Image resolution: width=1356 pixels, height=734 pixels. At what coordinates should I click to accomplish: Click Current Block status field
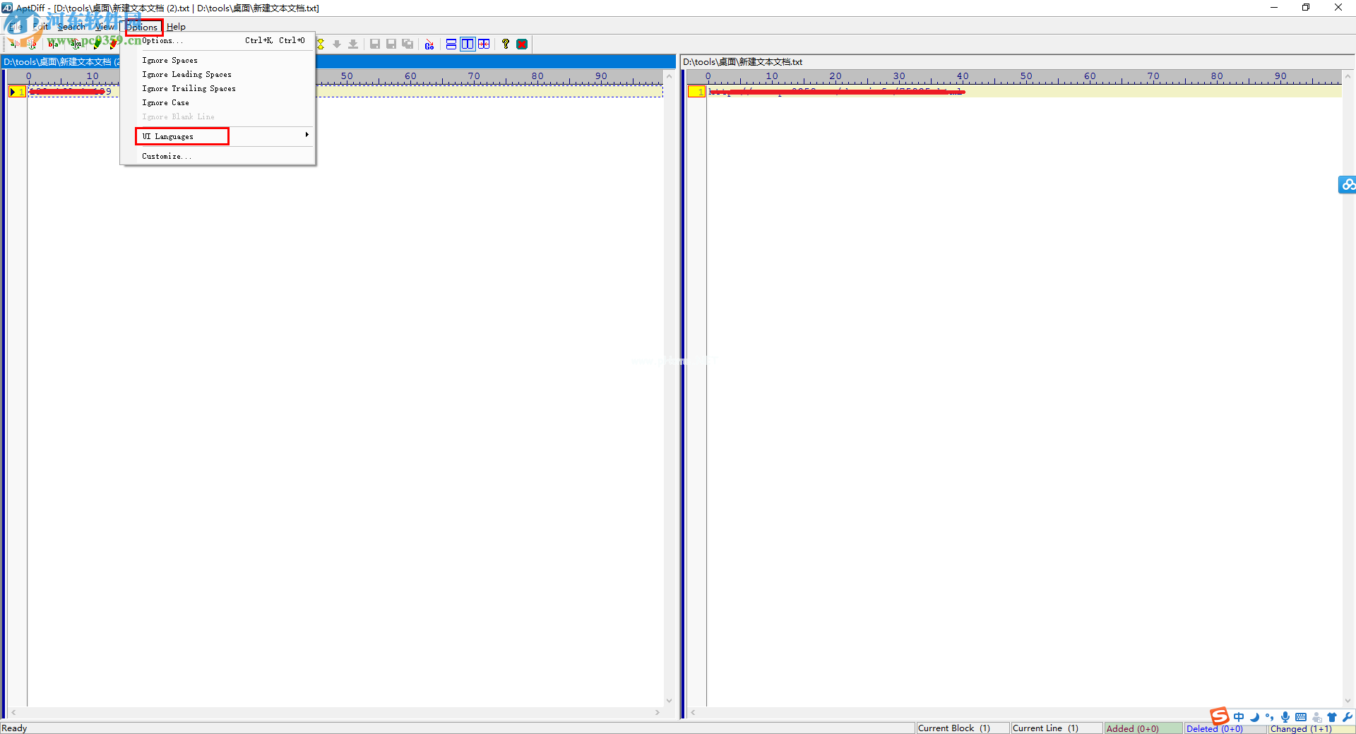(962, 728)
